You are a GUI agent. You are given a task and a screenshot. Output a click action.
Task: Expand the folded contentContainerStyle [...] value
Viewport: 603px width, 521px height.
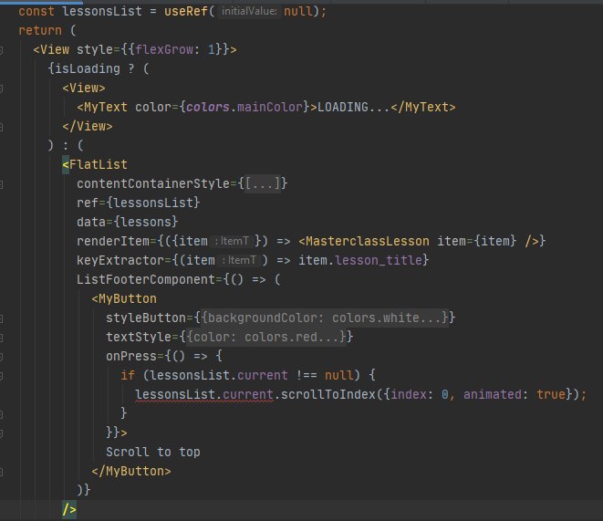click(x=262, y=183)
